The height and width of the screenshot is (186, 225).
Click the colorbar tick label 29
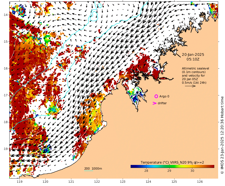(169, 171)
